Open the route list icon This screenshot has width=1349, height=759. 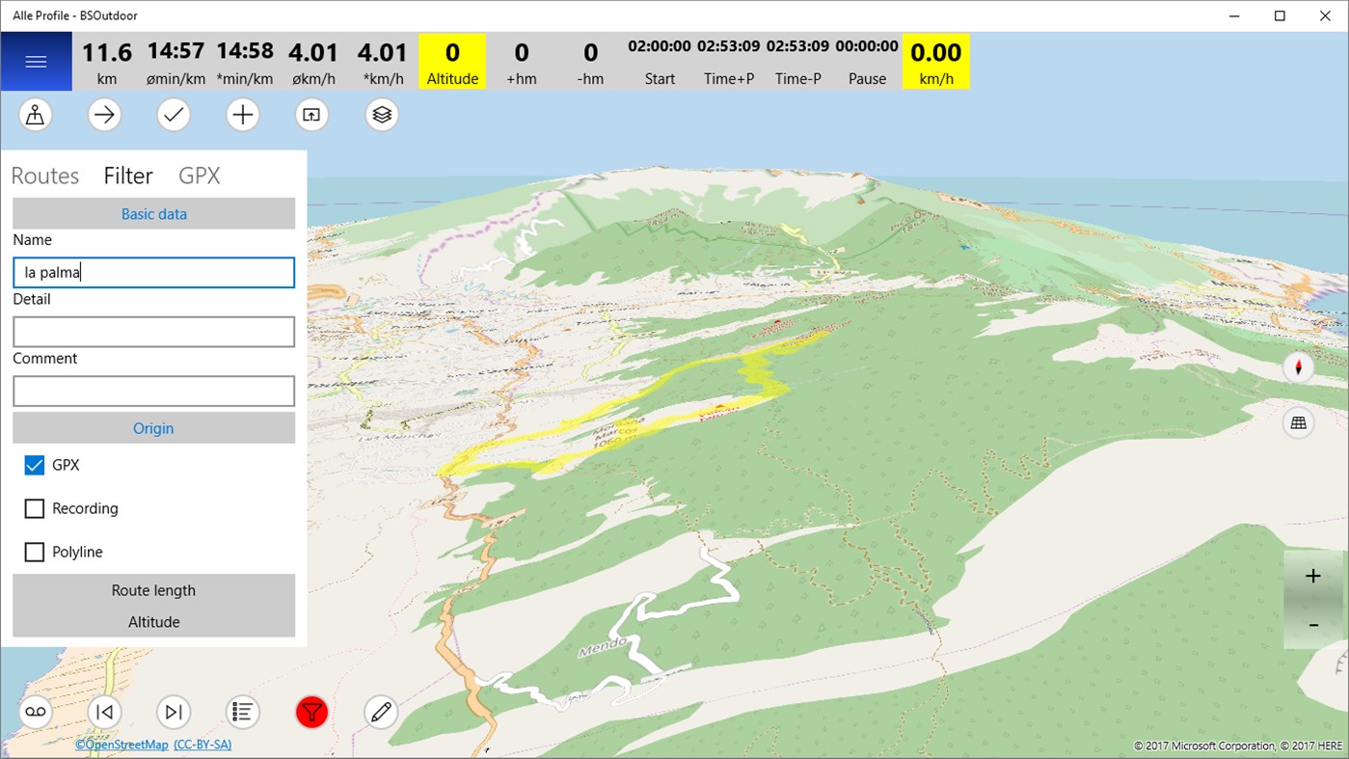click(x=242, y=713)
